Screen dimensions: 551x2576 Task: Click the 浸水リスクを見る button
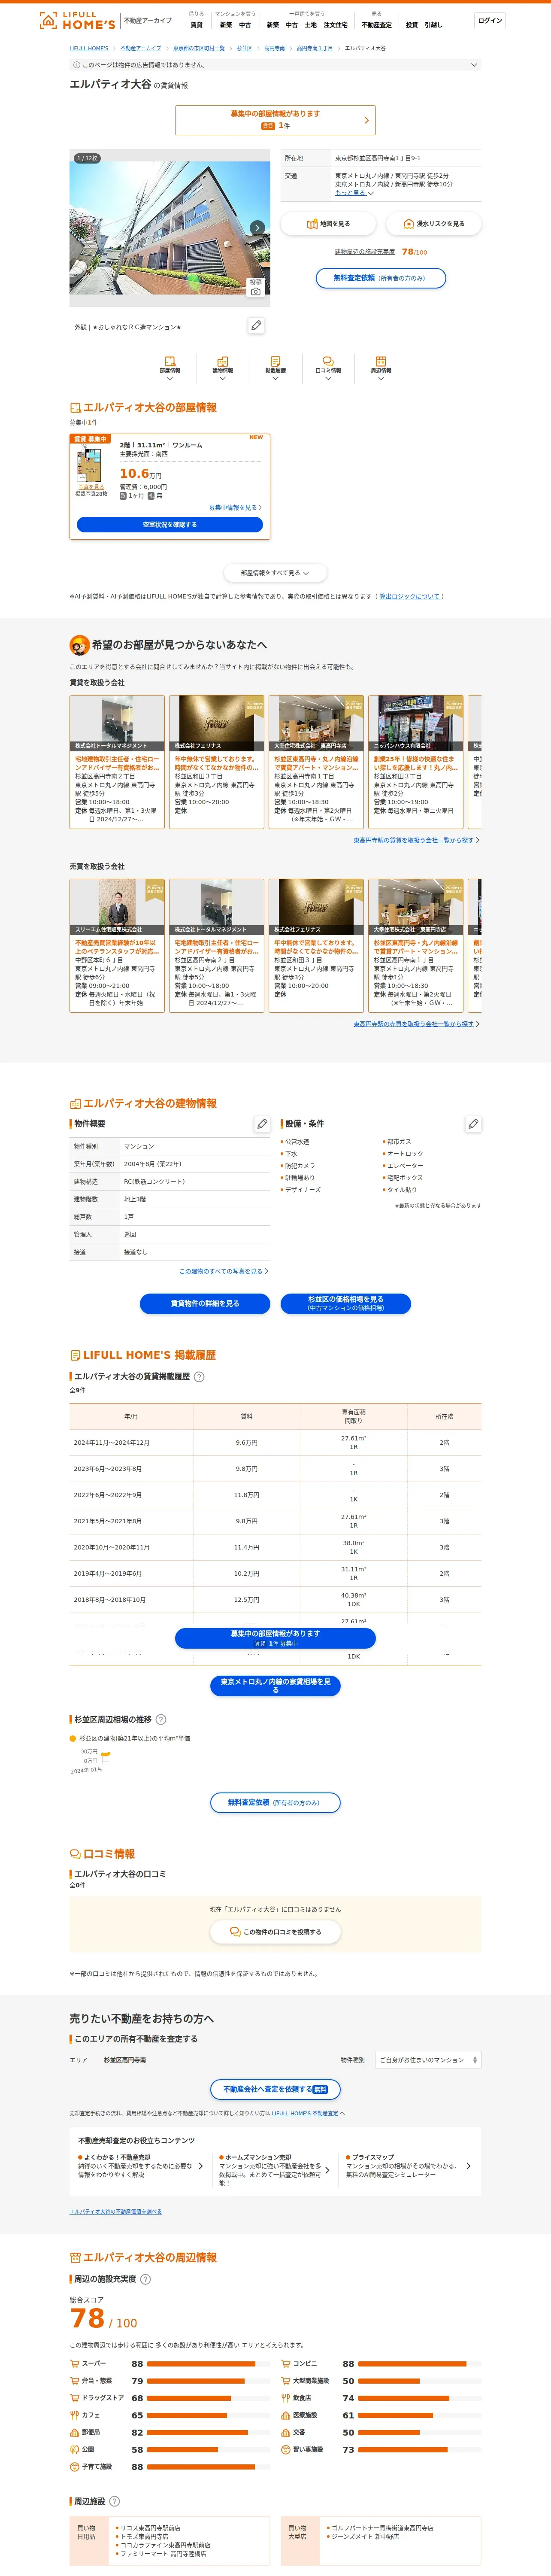(433, 224)
